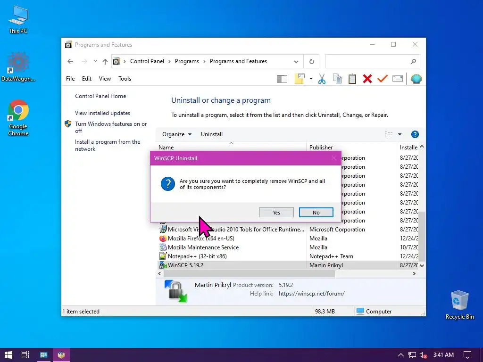This screenshot has height=362, width=483.
Task: Click the Paste clipboard icon
Action: [352, 79]
